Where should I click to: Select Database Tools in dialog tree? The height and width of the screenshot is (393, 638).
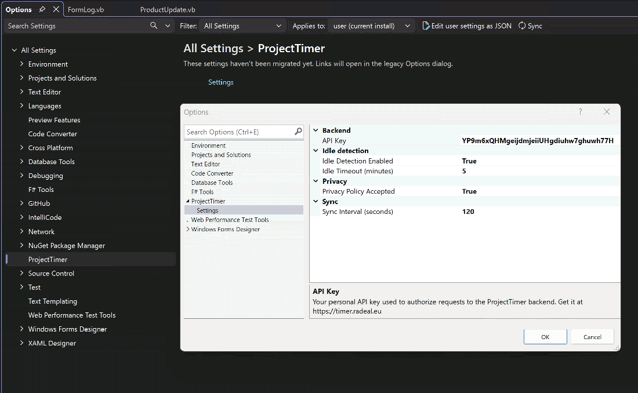point(212,183)
